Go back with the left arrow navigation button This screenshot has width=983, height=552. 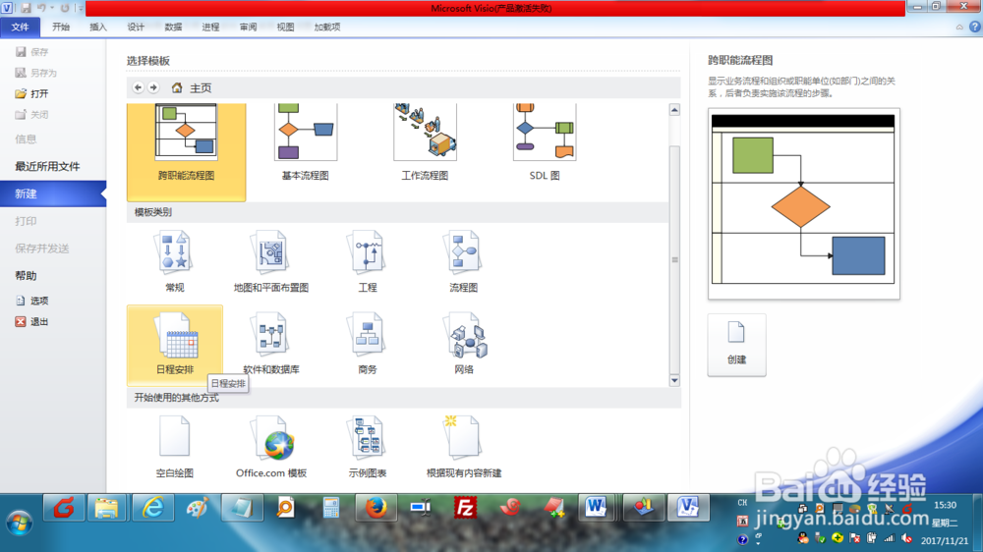point(138,87)
